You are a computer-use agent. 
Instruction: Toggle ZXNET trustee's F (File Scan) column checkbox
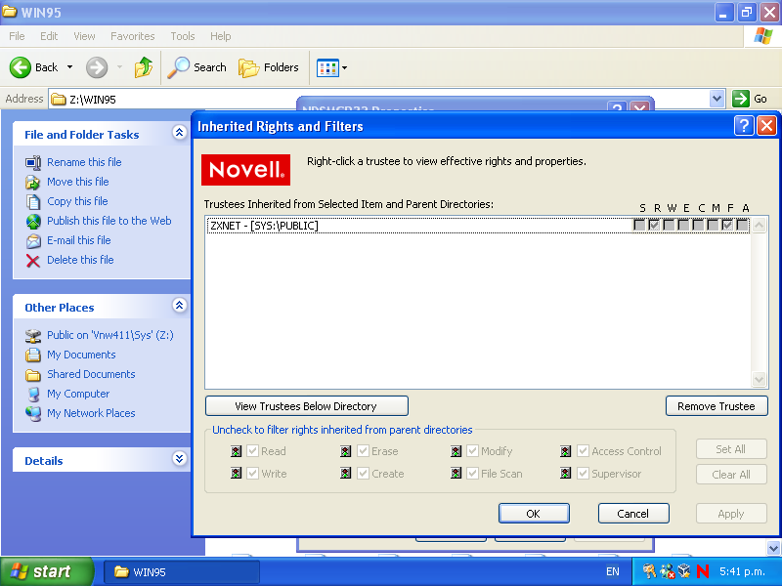coord(727,226)
